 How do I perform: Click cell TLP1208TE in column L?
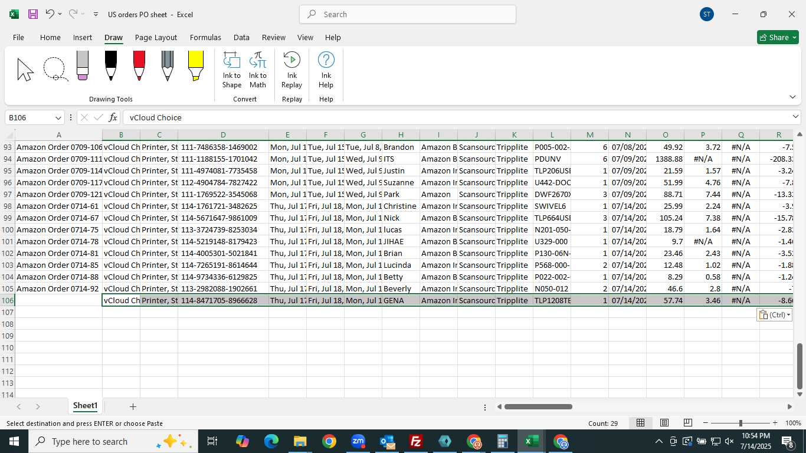(552, 300)
